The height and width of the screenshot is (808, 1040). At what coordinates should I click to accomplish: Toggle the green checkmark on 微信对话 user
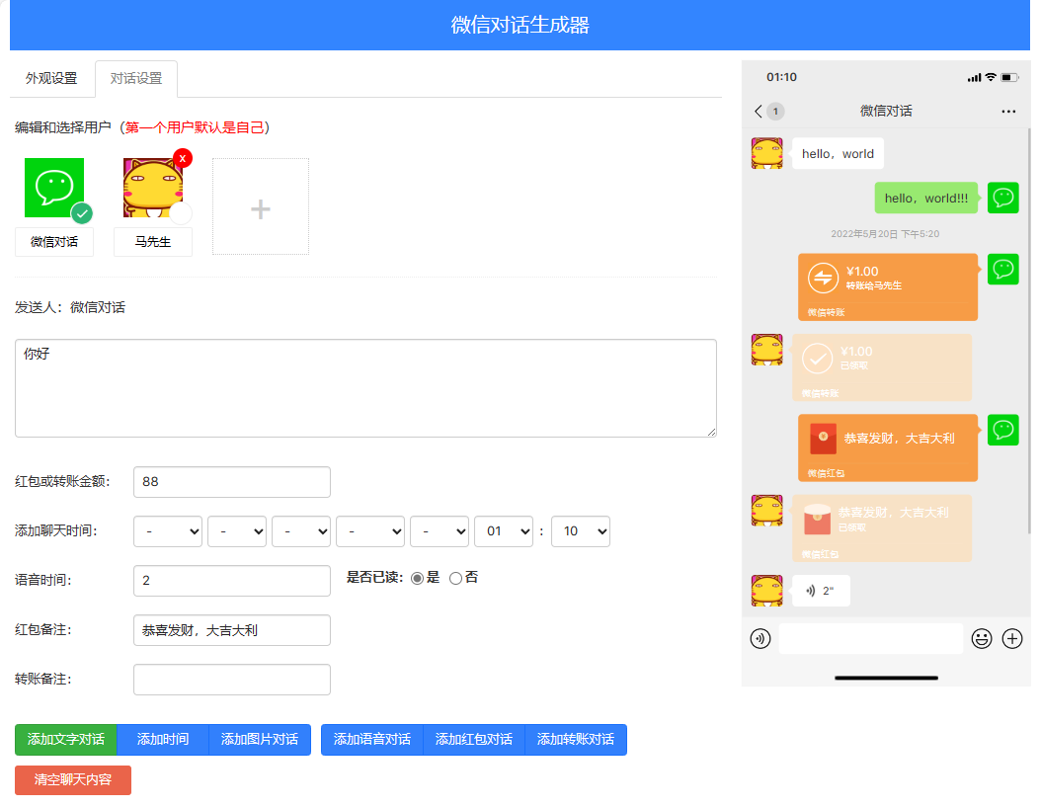[82, 213]
